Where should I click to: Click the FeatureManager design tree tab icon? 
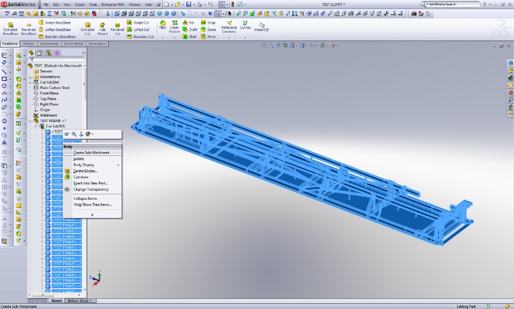(31, 53)
